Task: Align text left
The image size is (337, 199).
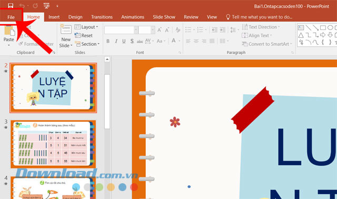Action: 189,41
